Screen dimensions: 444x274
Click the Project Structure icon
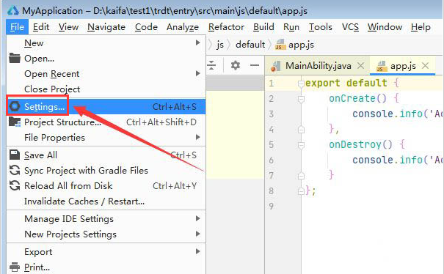pyautogui.click(x=15, y=122)
